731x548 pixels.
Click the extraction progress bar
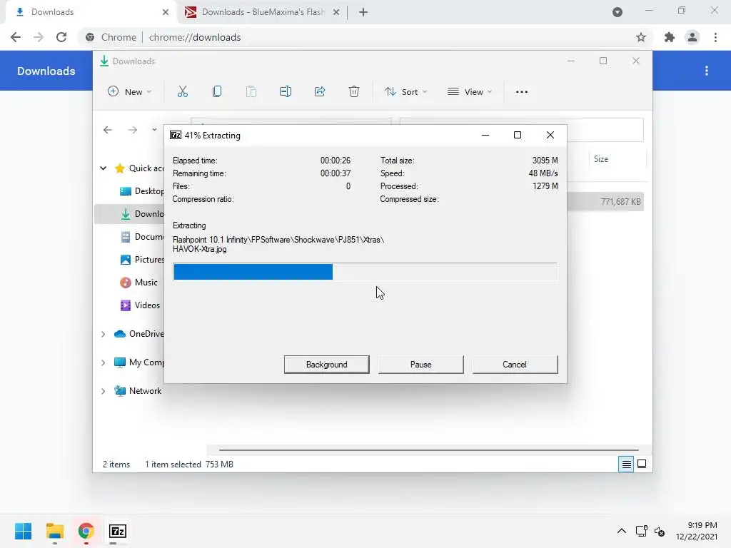(365, 272)
